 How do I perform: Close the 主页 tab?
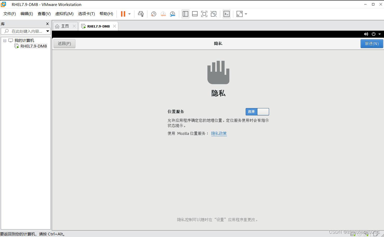point(74,26)
